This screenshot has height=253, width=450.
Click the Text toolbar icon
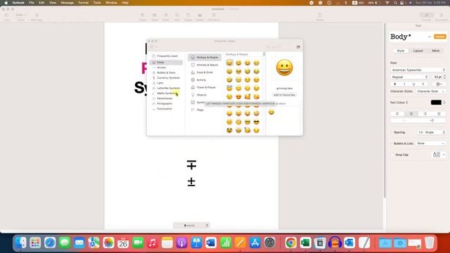pos(177,15)
